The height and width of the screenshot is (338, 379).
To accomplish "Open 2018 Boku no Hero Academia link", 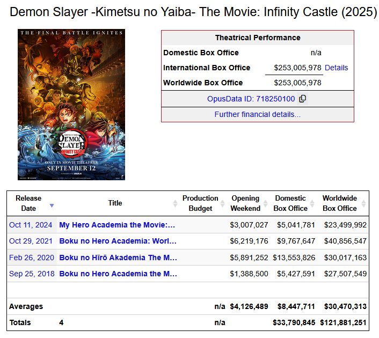I will point(118,274).
